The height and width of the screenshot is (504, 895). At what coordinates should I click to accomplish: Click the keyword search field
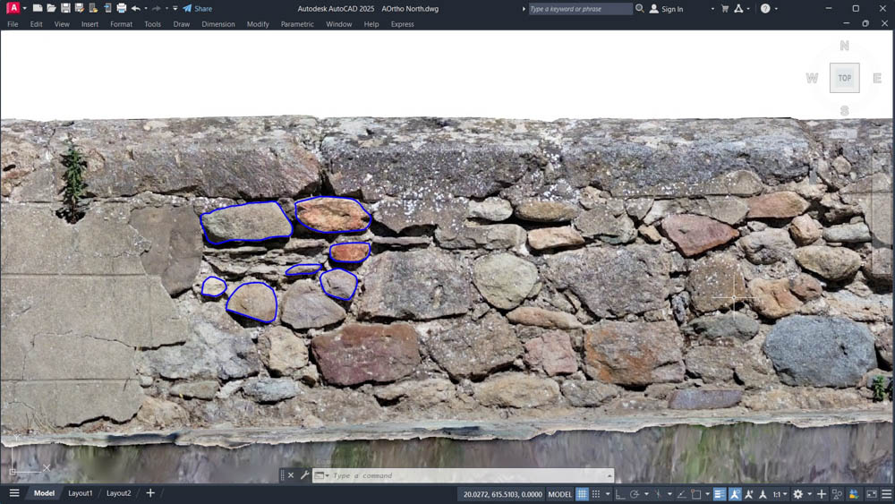(x=580, y=9)
